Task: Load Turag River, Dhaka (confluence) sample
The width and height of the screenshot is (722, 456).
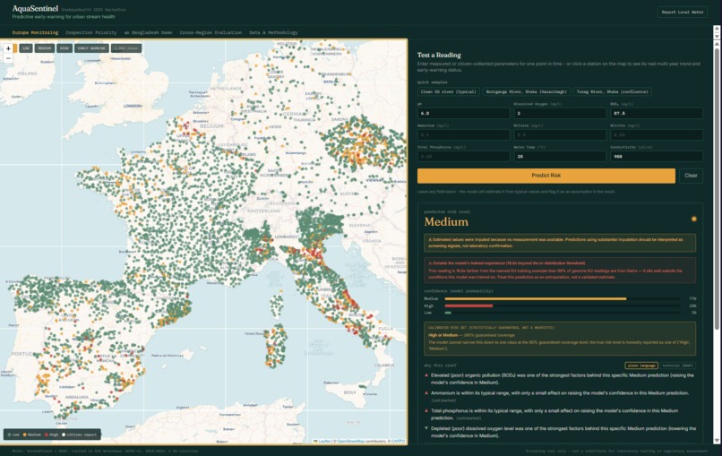Action: click(612, 91)
